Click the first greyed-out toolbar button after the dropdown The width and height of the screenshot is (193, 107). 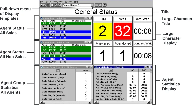click(97, 5)
